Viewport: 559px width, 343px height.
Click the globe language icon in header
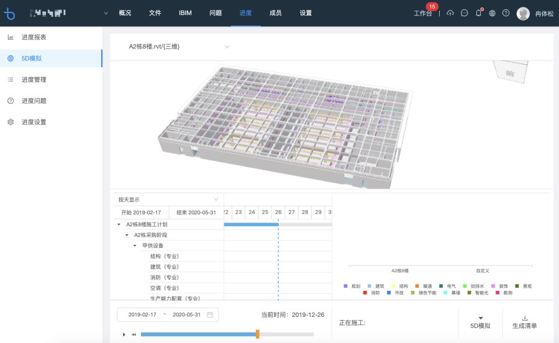[493, 13]
